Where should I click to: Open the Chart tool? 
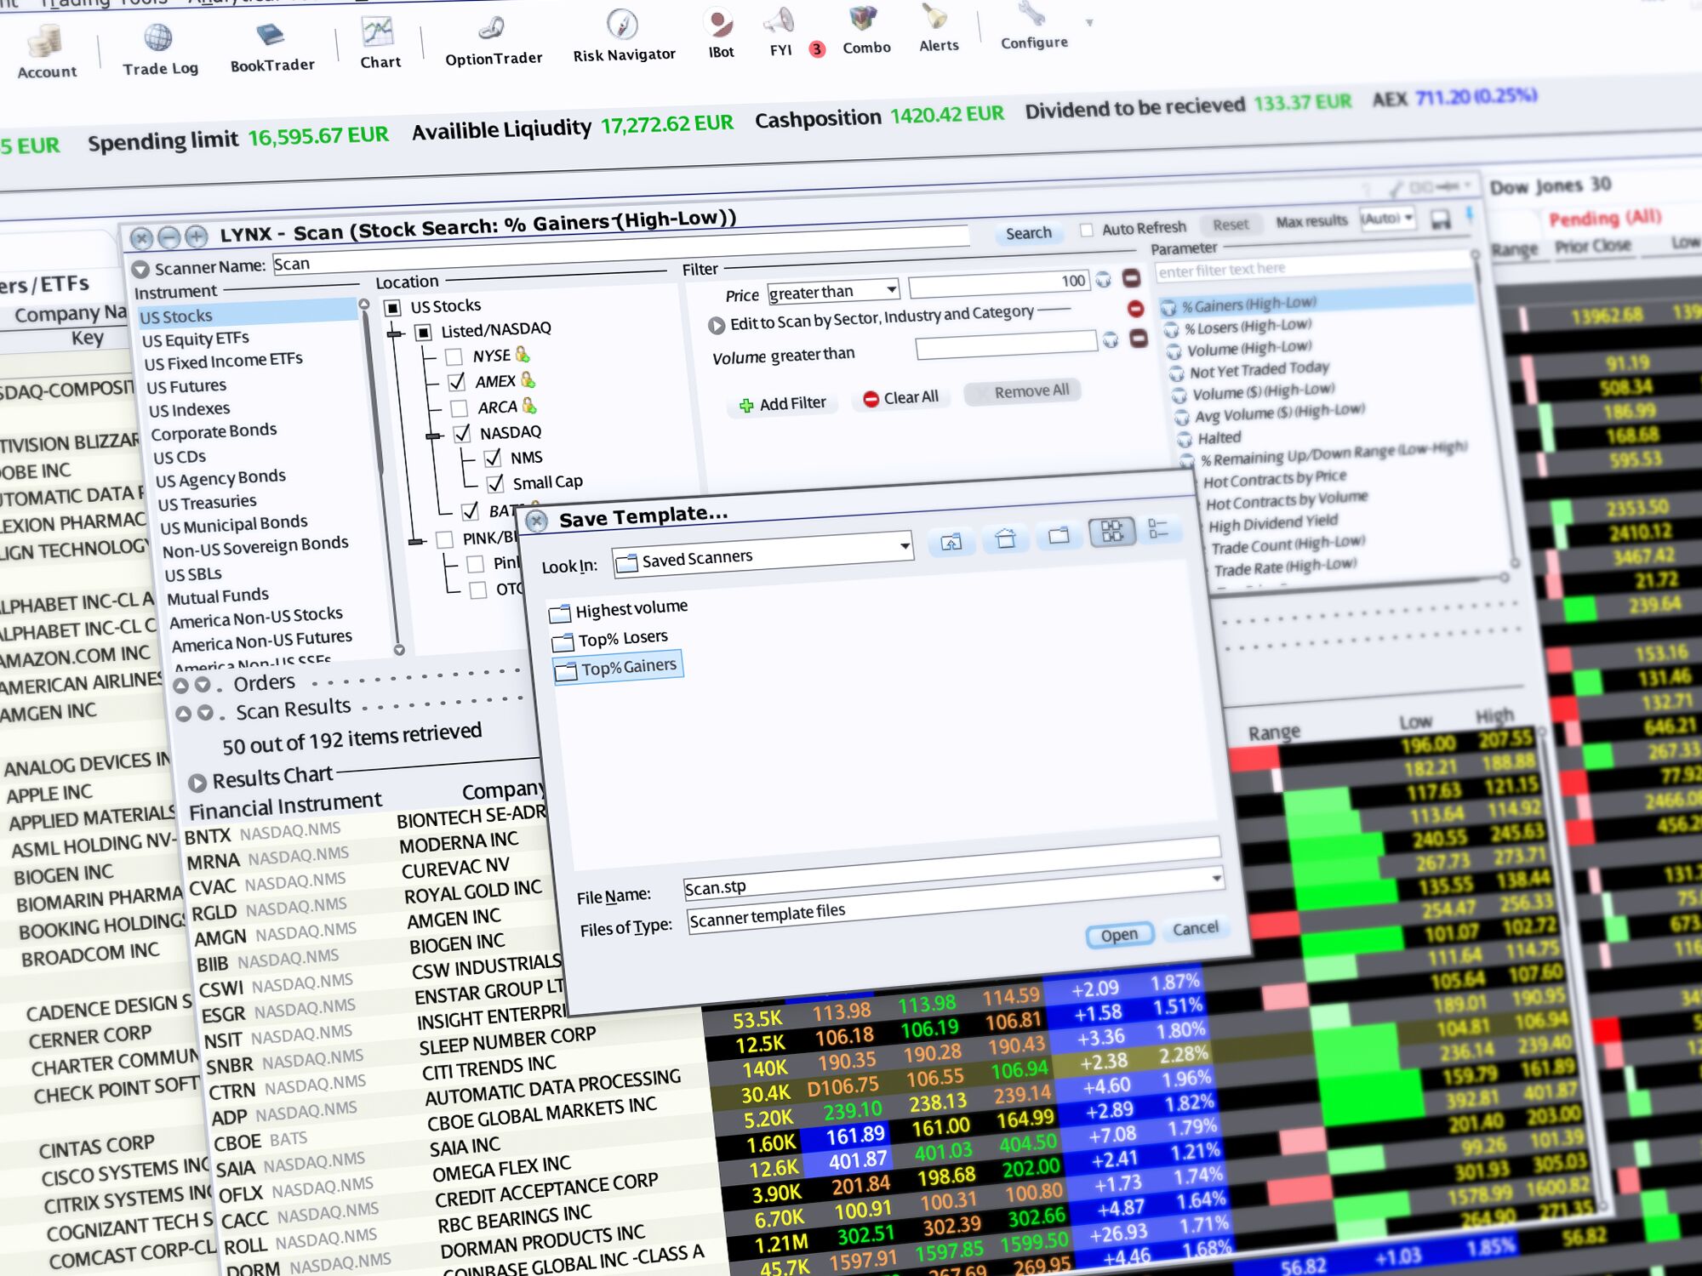point(380,43)
